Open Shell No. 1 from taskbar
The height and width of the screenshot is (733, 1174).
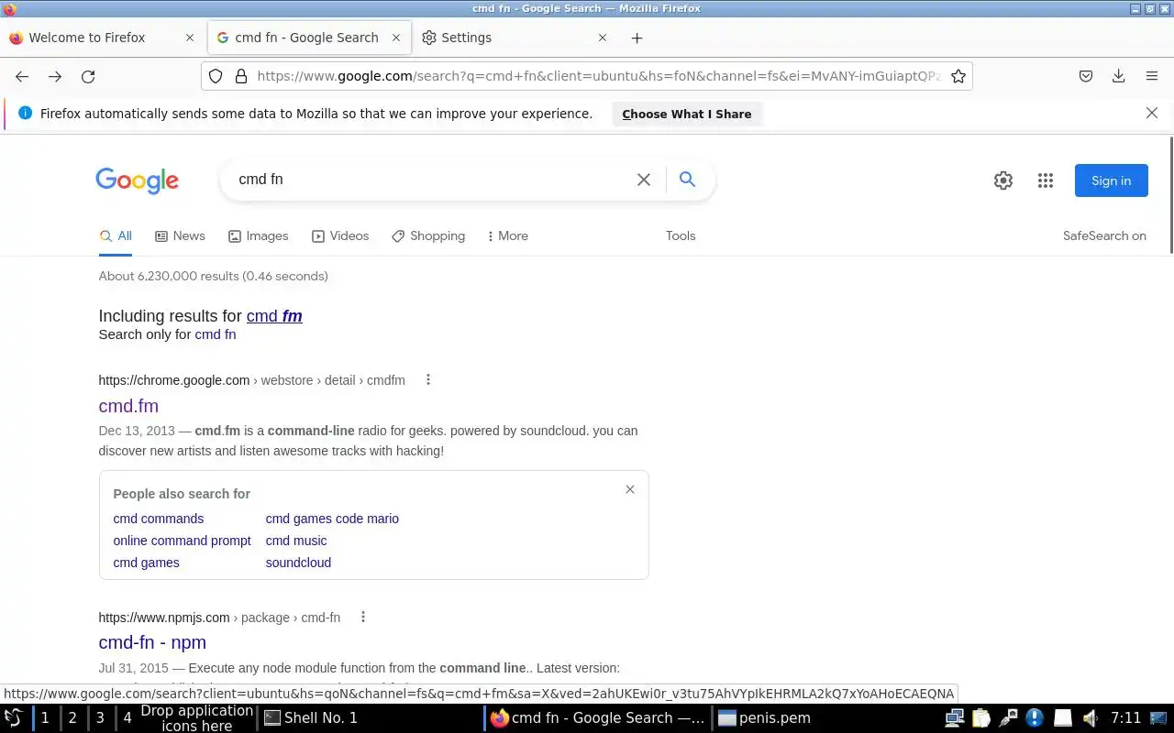[371, 718]
